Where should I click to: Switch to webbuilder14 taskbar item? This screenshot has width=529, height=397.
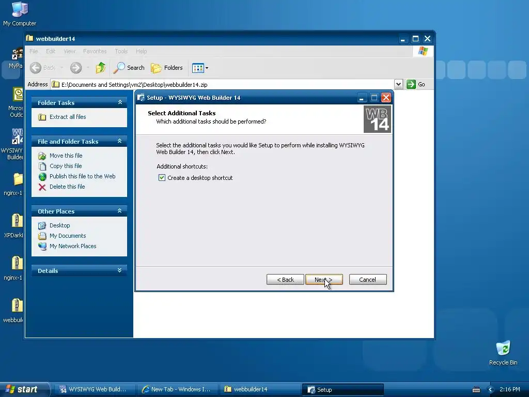coord(259,389)
